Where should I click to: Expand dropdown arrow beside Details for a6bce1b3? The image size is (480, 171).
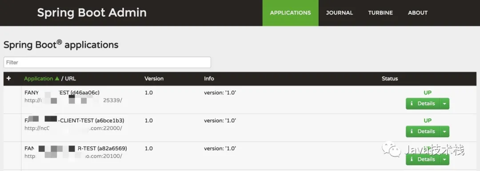tap(444, 131)
